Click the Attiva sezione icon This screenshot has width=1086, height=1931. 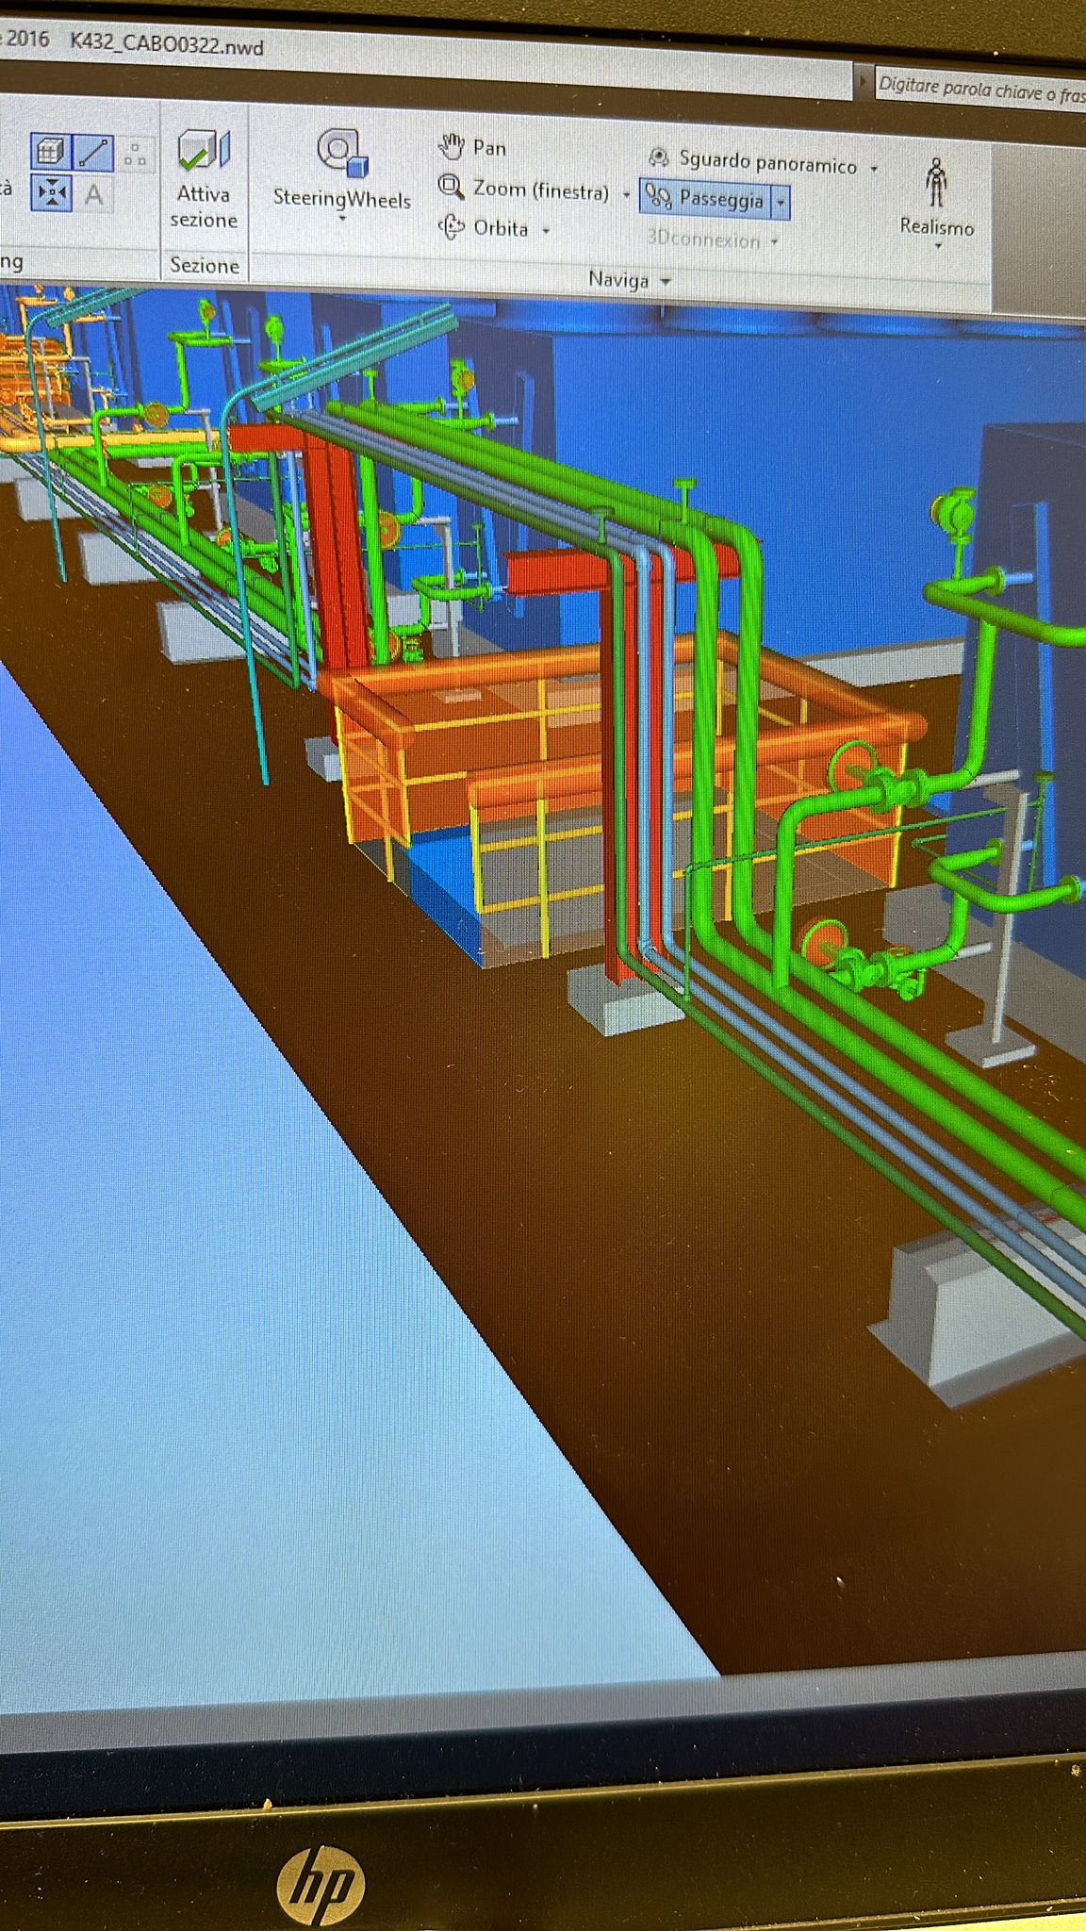pyautogui.click(x=204, y=151)
